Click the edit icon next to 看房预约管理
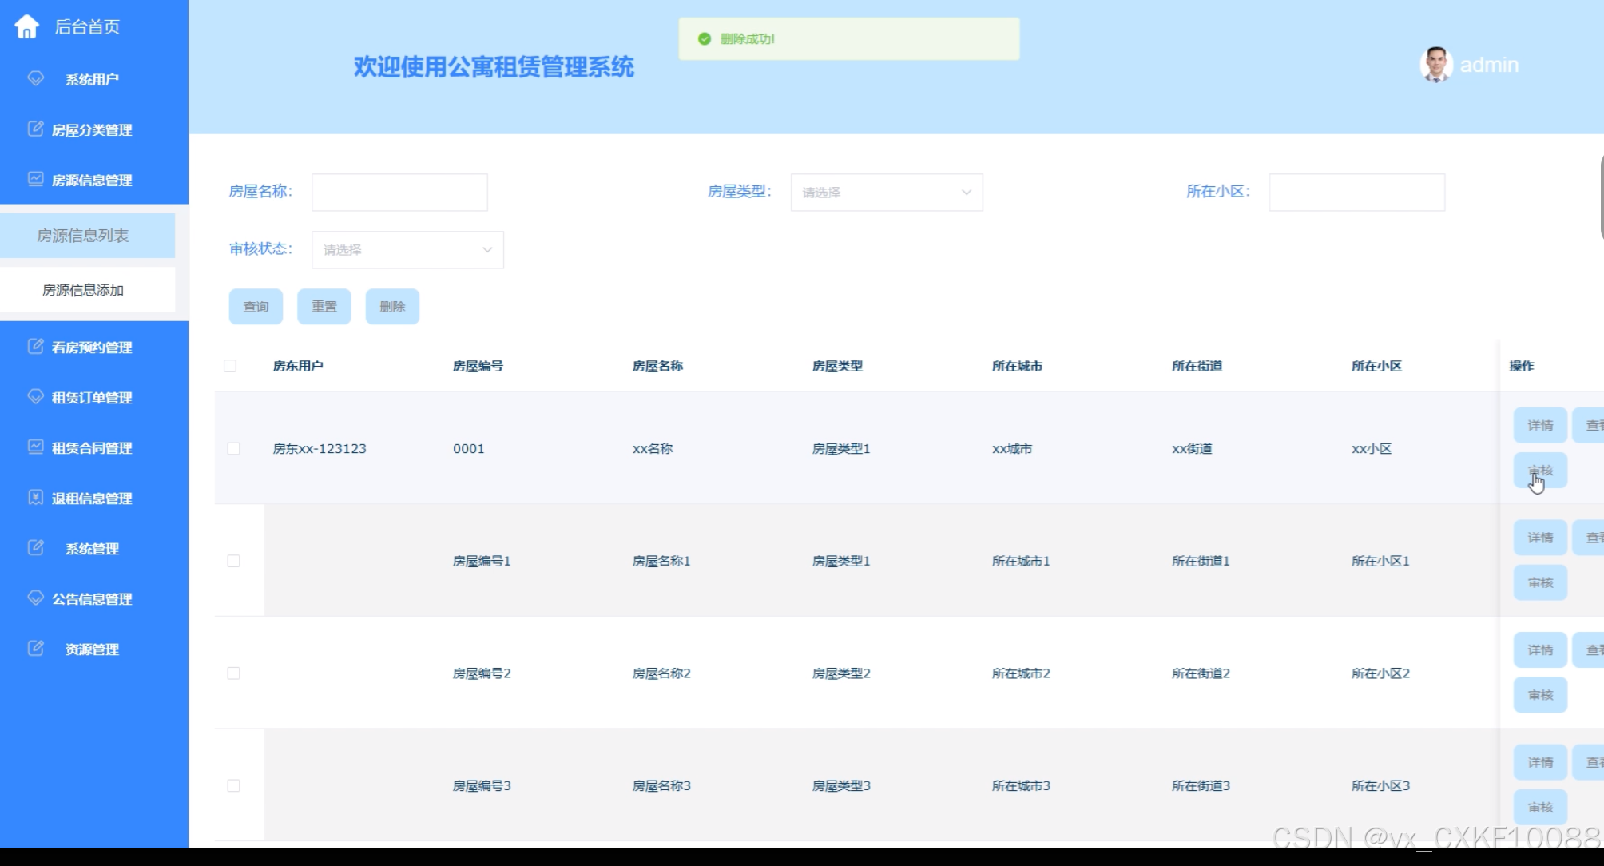This screenshot has width=1604, height=866. click(35, 346)
